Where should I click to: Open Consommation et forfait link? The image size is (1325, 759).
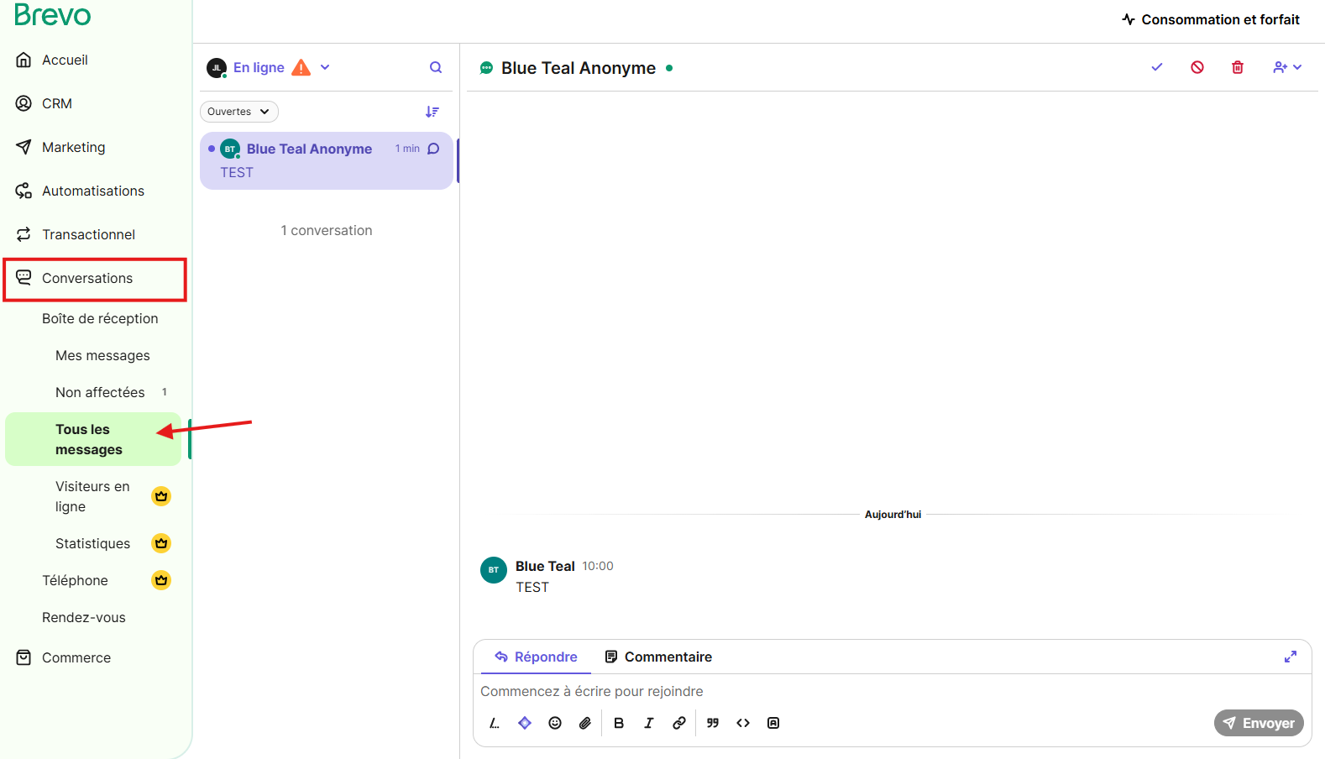pos(1210,19)
